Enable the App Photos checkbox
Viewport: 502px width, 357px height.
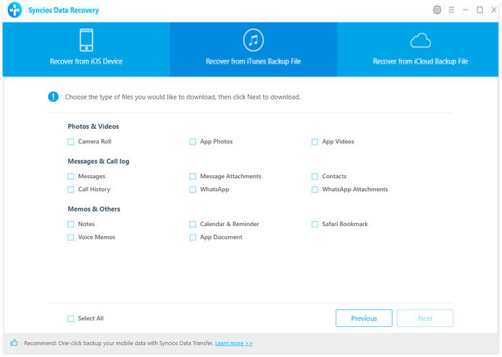(x=192, y=142)
